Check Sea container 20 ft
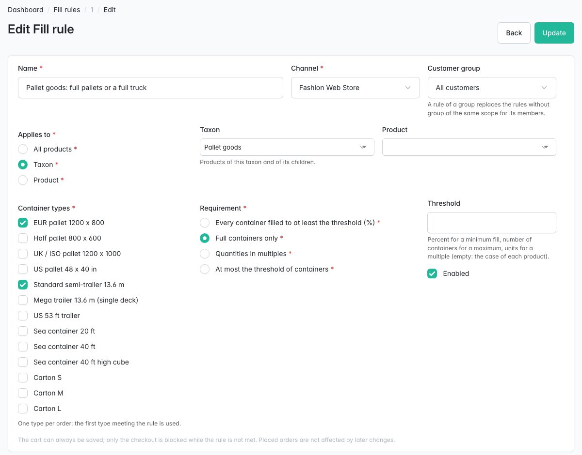 point(23,331)
